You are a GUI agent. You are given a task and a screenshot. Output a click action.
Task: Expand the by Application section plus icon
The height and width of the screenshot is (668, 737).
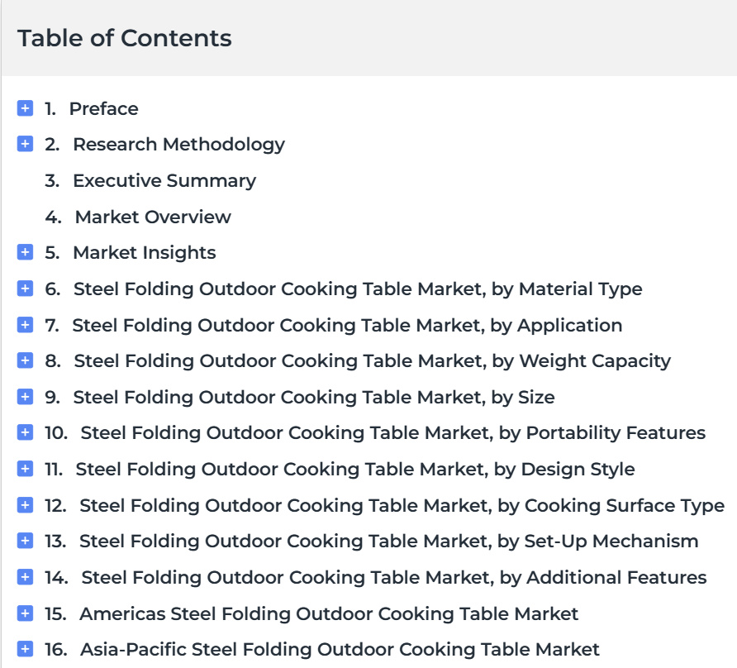click(x=25, y=325)
